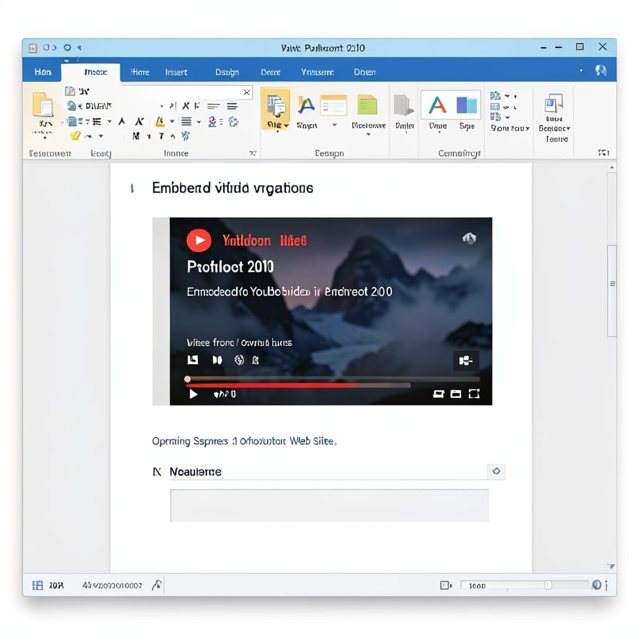Image resolution: width=636 pixels, height=636 pixels.
Task: Click the gray page 'Dailer' icon
Action: 404,106
